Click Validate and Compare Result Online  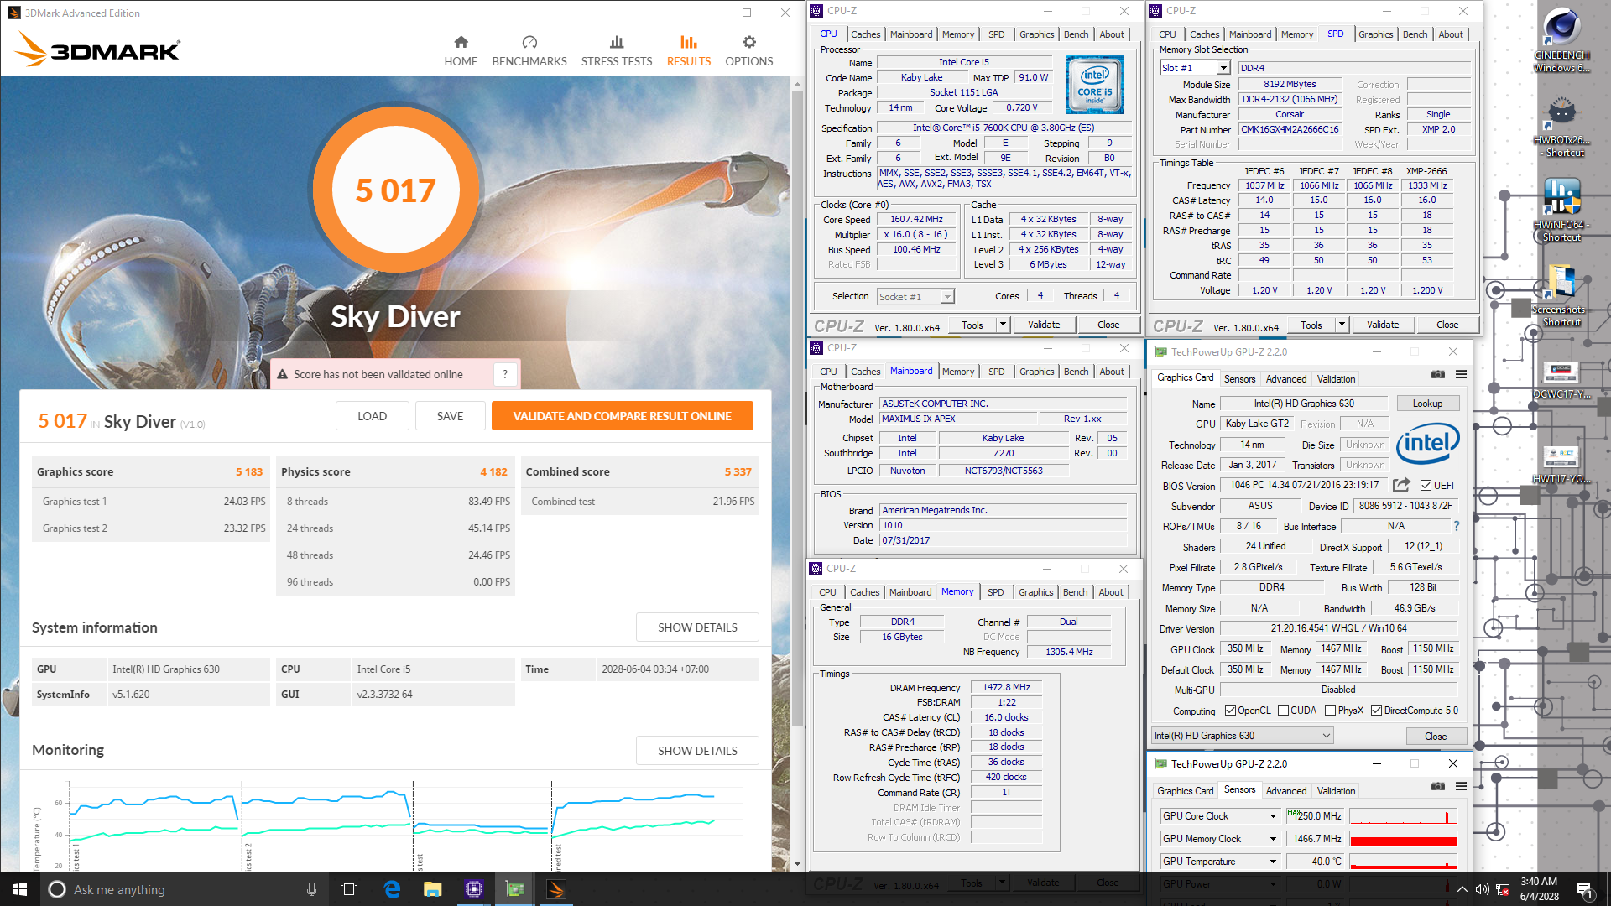(x=622, y=416)
